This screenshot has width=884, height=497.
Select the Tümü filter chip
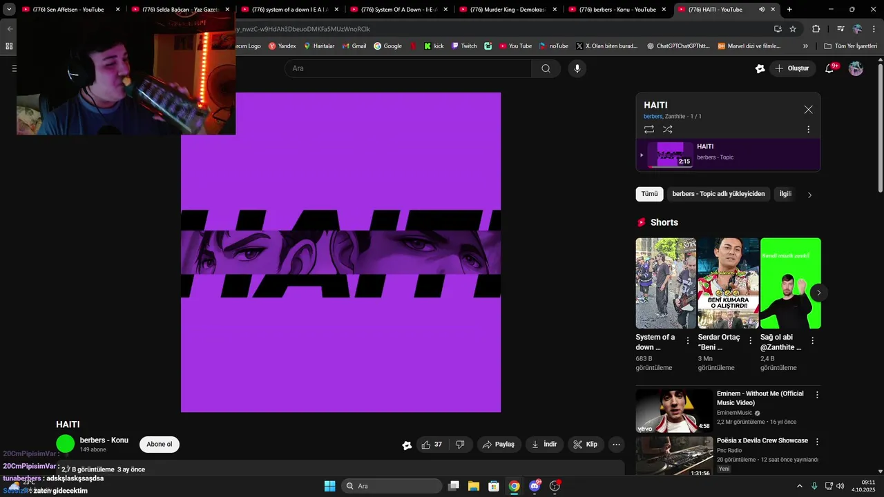pyautogui.click(x=649, y=194)
